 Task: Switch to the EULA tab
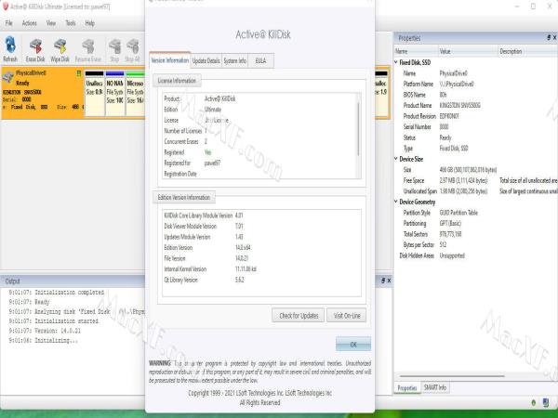[260, 60]
